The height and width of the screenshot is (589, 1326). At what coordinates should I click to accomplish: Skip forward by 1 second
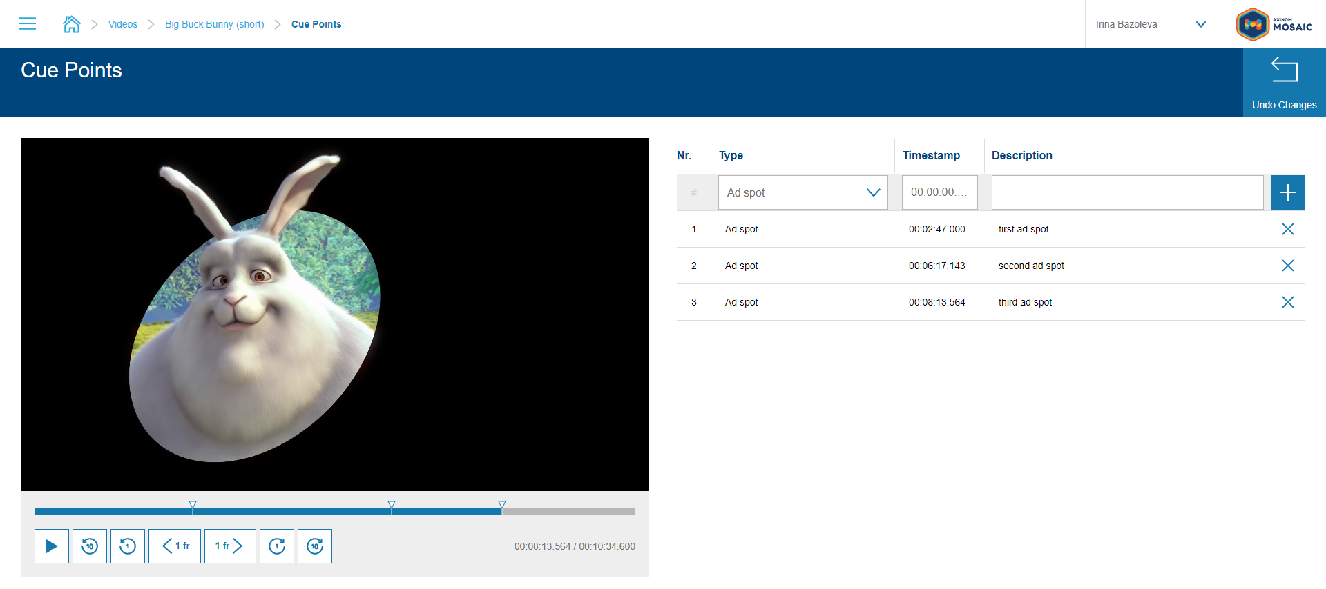pos(277,546)
